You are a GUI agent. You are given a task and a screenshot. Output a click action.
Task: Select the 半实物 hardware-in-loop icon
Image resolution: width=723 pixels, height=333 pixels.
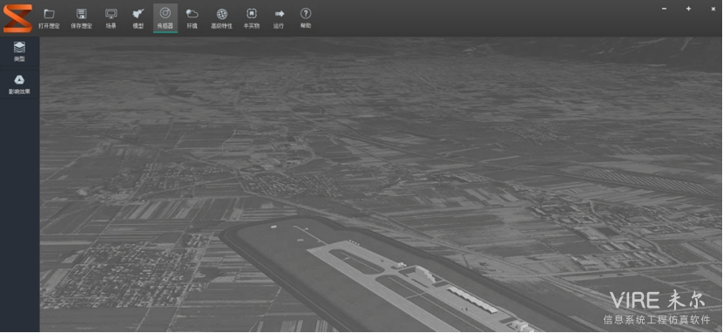pos(251,18)
